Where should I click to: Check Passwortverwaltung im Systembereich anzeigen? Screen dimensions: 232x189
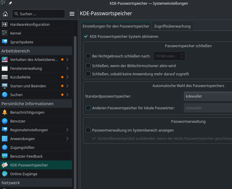point(88,130)
